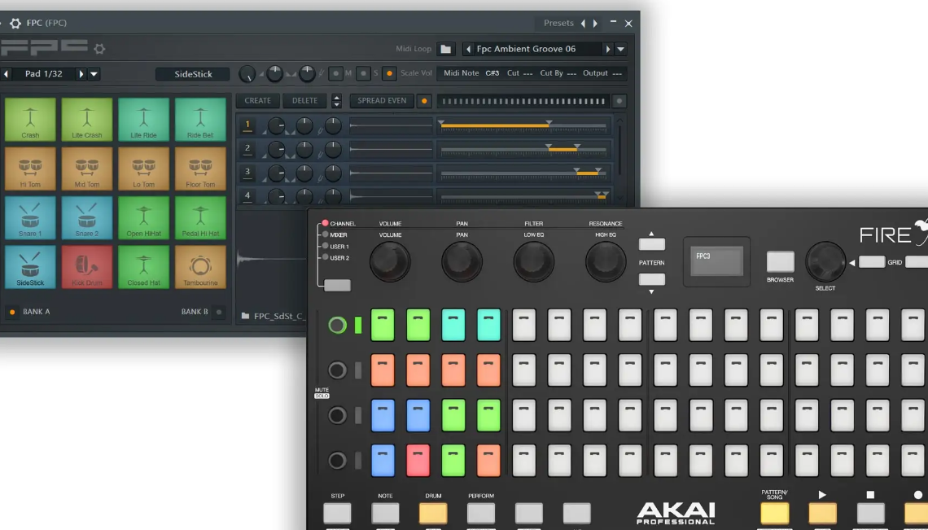
Task: Select the Lite Ride pad
Action: click(x=144, y=120)
